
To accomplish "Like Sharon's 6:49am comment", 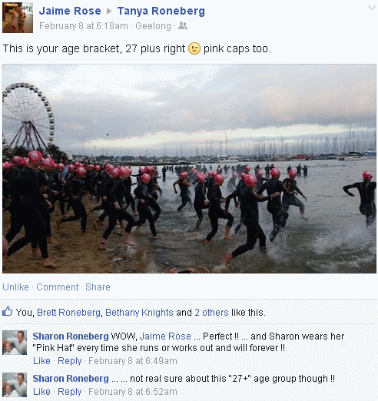I will (41, 361).
